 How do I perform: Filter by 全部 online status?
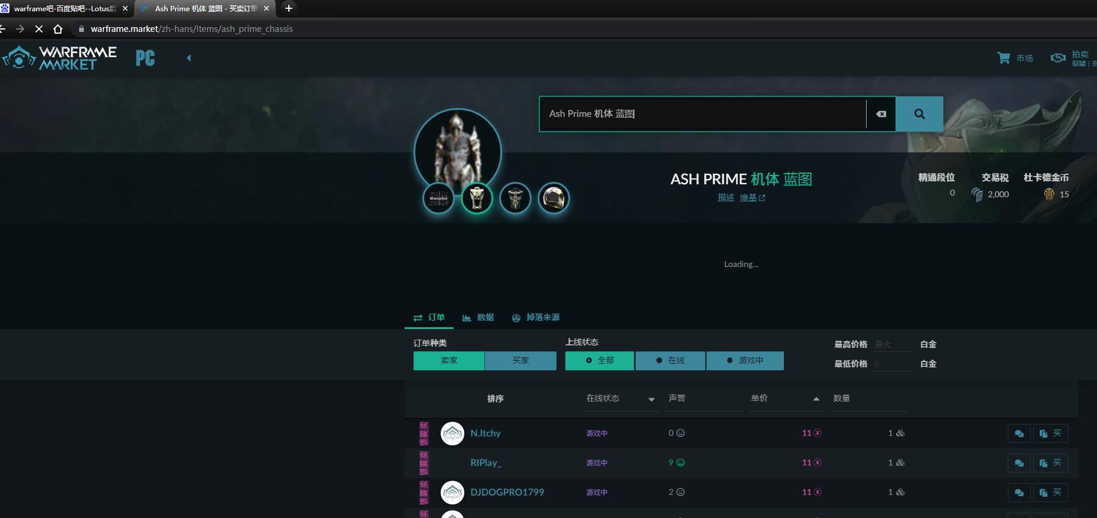[600, 360]
